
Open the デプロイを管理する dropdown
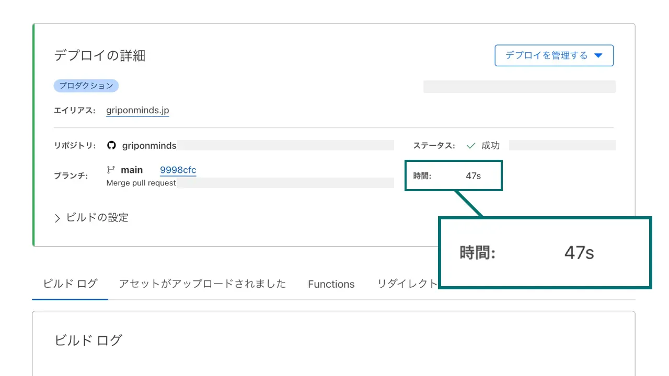[x=554, y=55]
